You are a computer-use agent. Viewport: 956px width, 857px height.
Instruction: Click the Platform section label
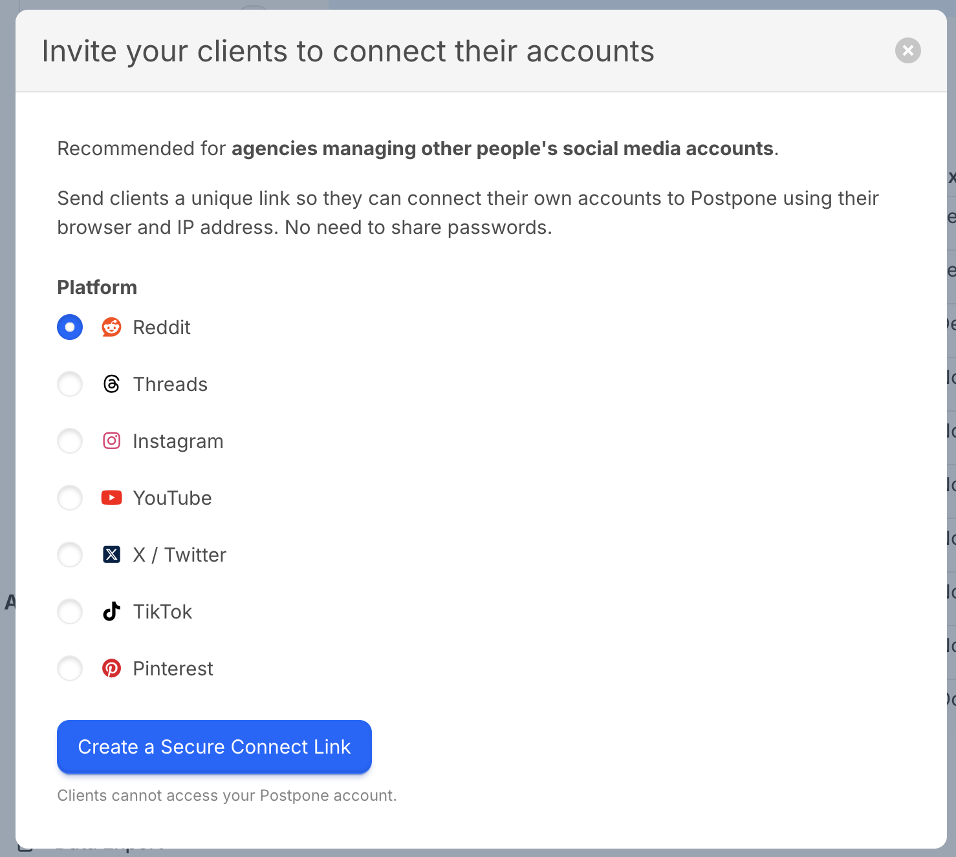point(96,287)
